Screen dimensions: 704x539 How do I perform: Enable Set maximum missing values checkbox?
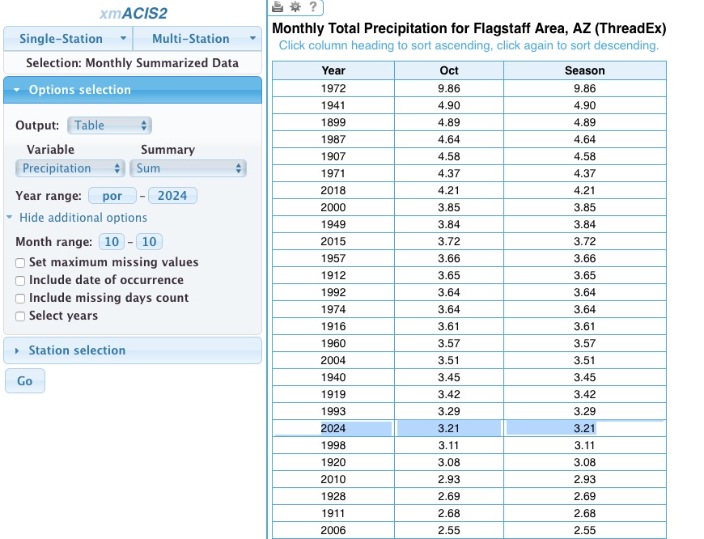pos(20,263)
